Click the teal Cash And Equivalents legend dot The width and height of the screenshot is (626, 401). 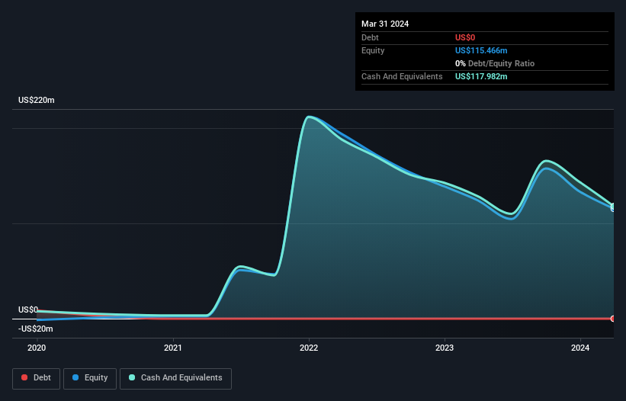coord(132,377)
